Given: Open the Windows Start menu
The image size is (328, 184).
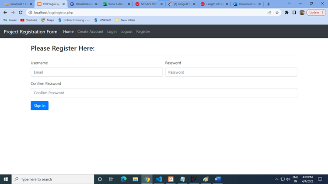Looking at the screenshot, I should tap(6, 179).
